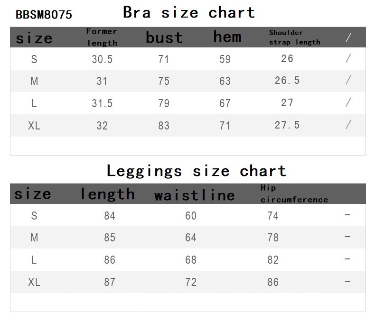
Task: Select the leggings length column header
Action: (108, 194)
